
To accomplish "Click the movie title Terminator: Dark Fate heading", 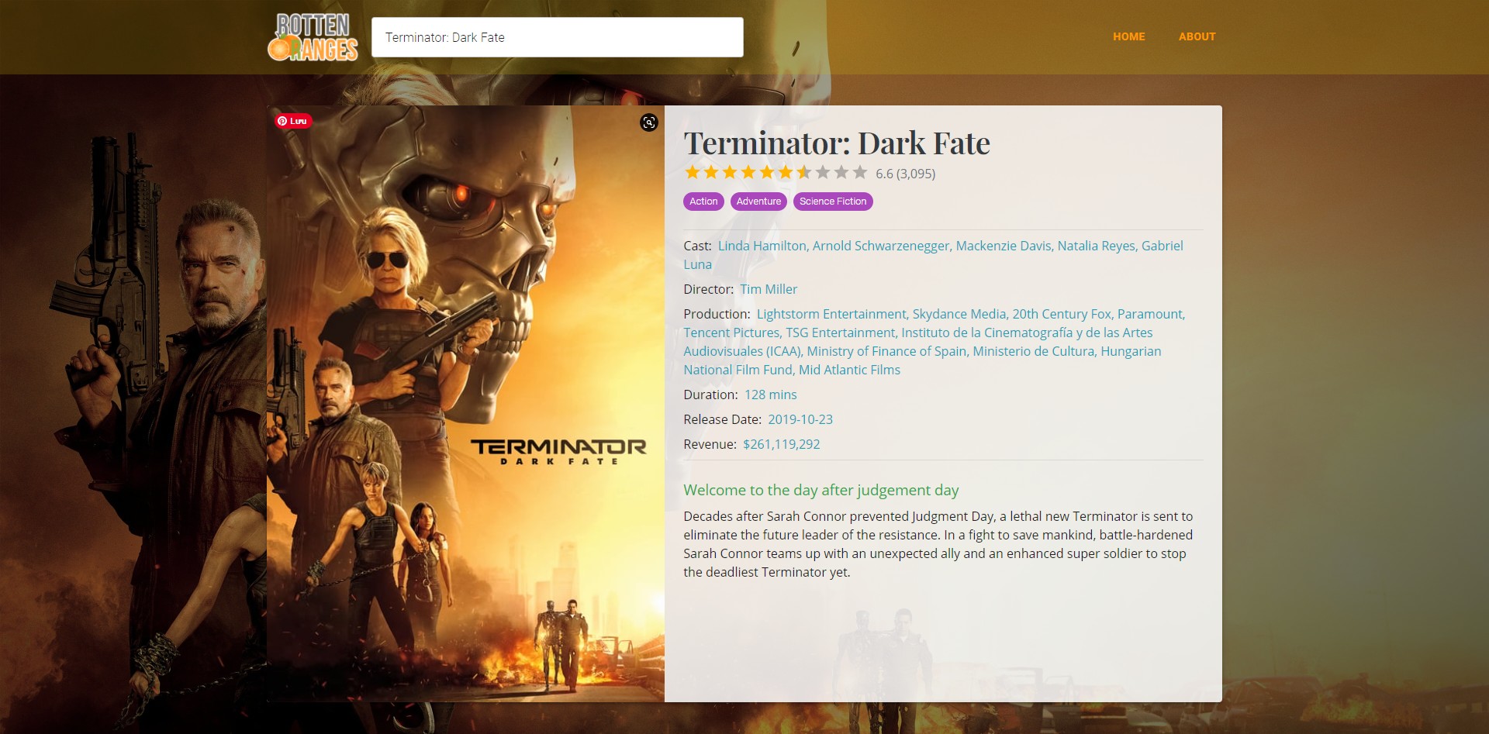I will pos(837,143).
